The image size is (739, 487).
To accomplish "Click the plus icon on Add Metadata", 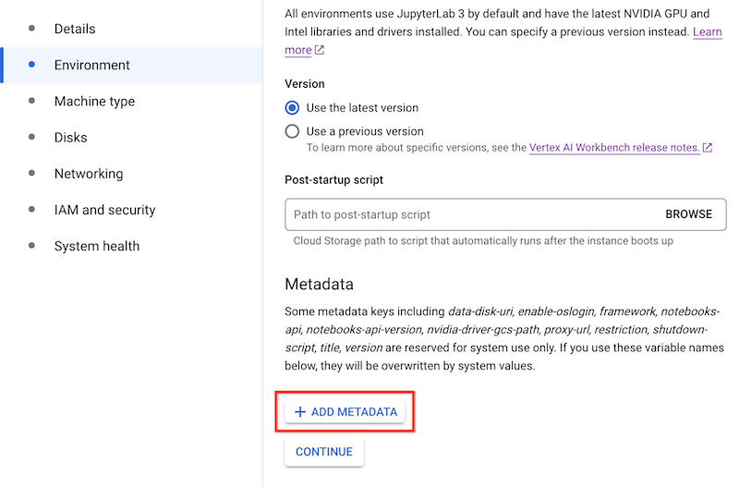I will (x=299, y=412).
